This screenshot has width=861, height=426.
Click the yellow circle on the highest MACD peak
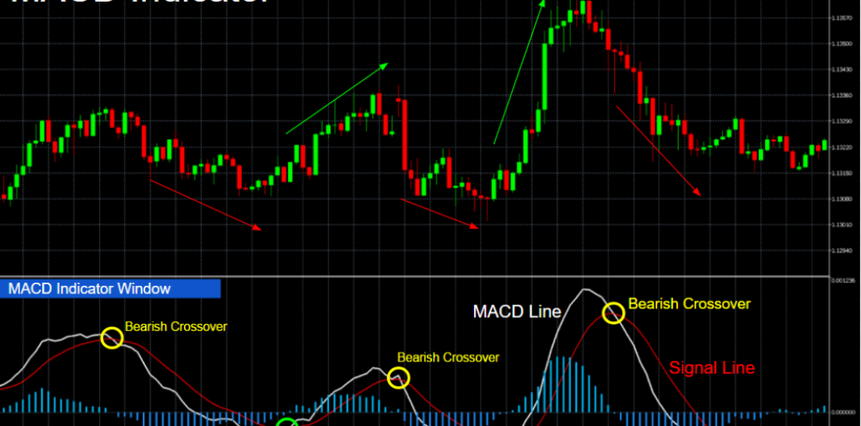click(x=614, y=313)
